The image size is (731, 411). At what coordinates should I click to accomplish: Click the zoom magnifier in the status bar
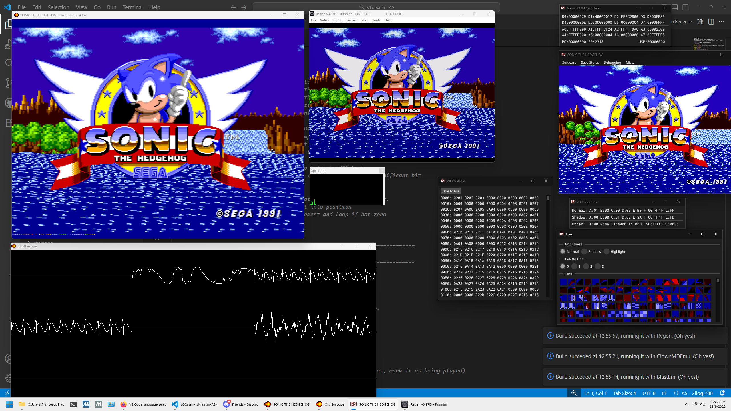tap(573, 393)
